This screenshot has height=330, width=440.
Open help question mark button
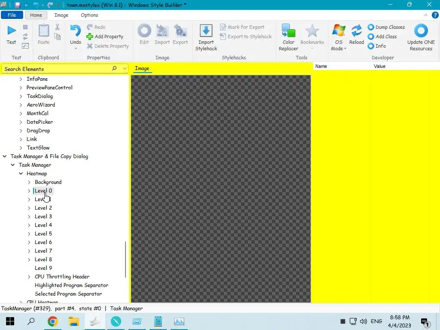click(x=435, y=15)
